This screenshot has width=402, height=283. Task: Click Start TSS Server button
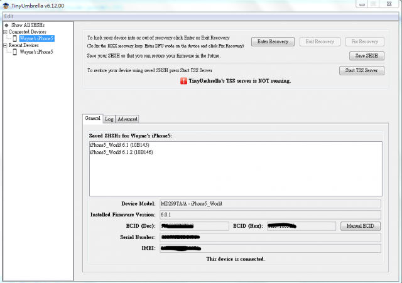point(362,70)
